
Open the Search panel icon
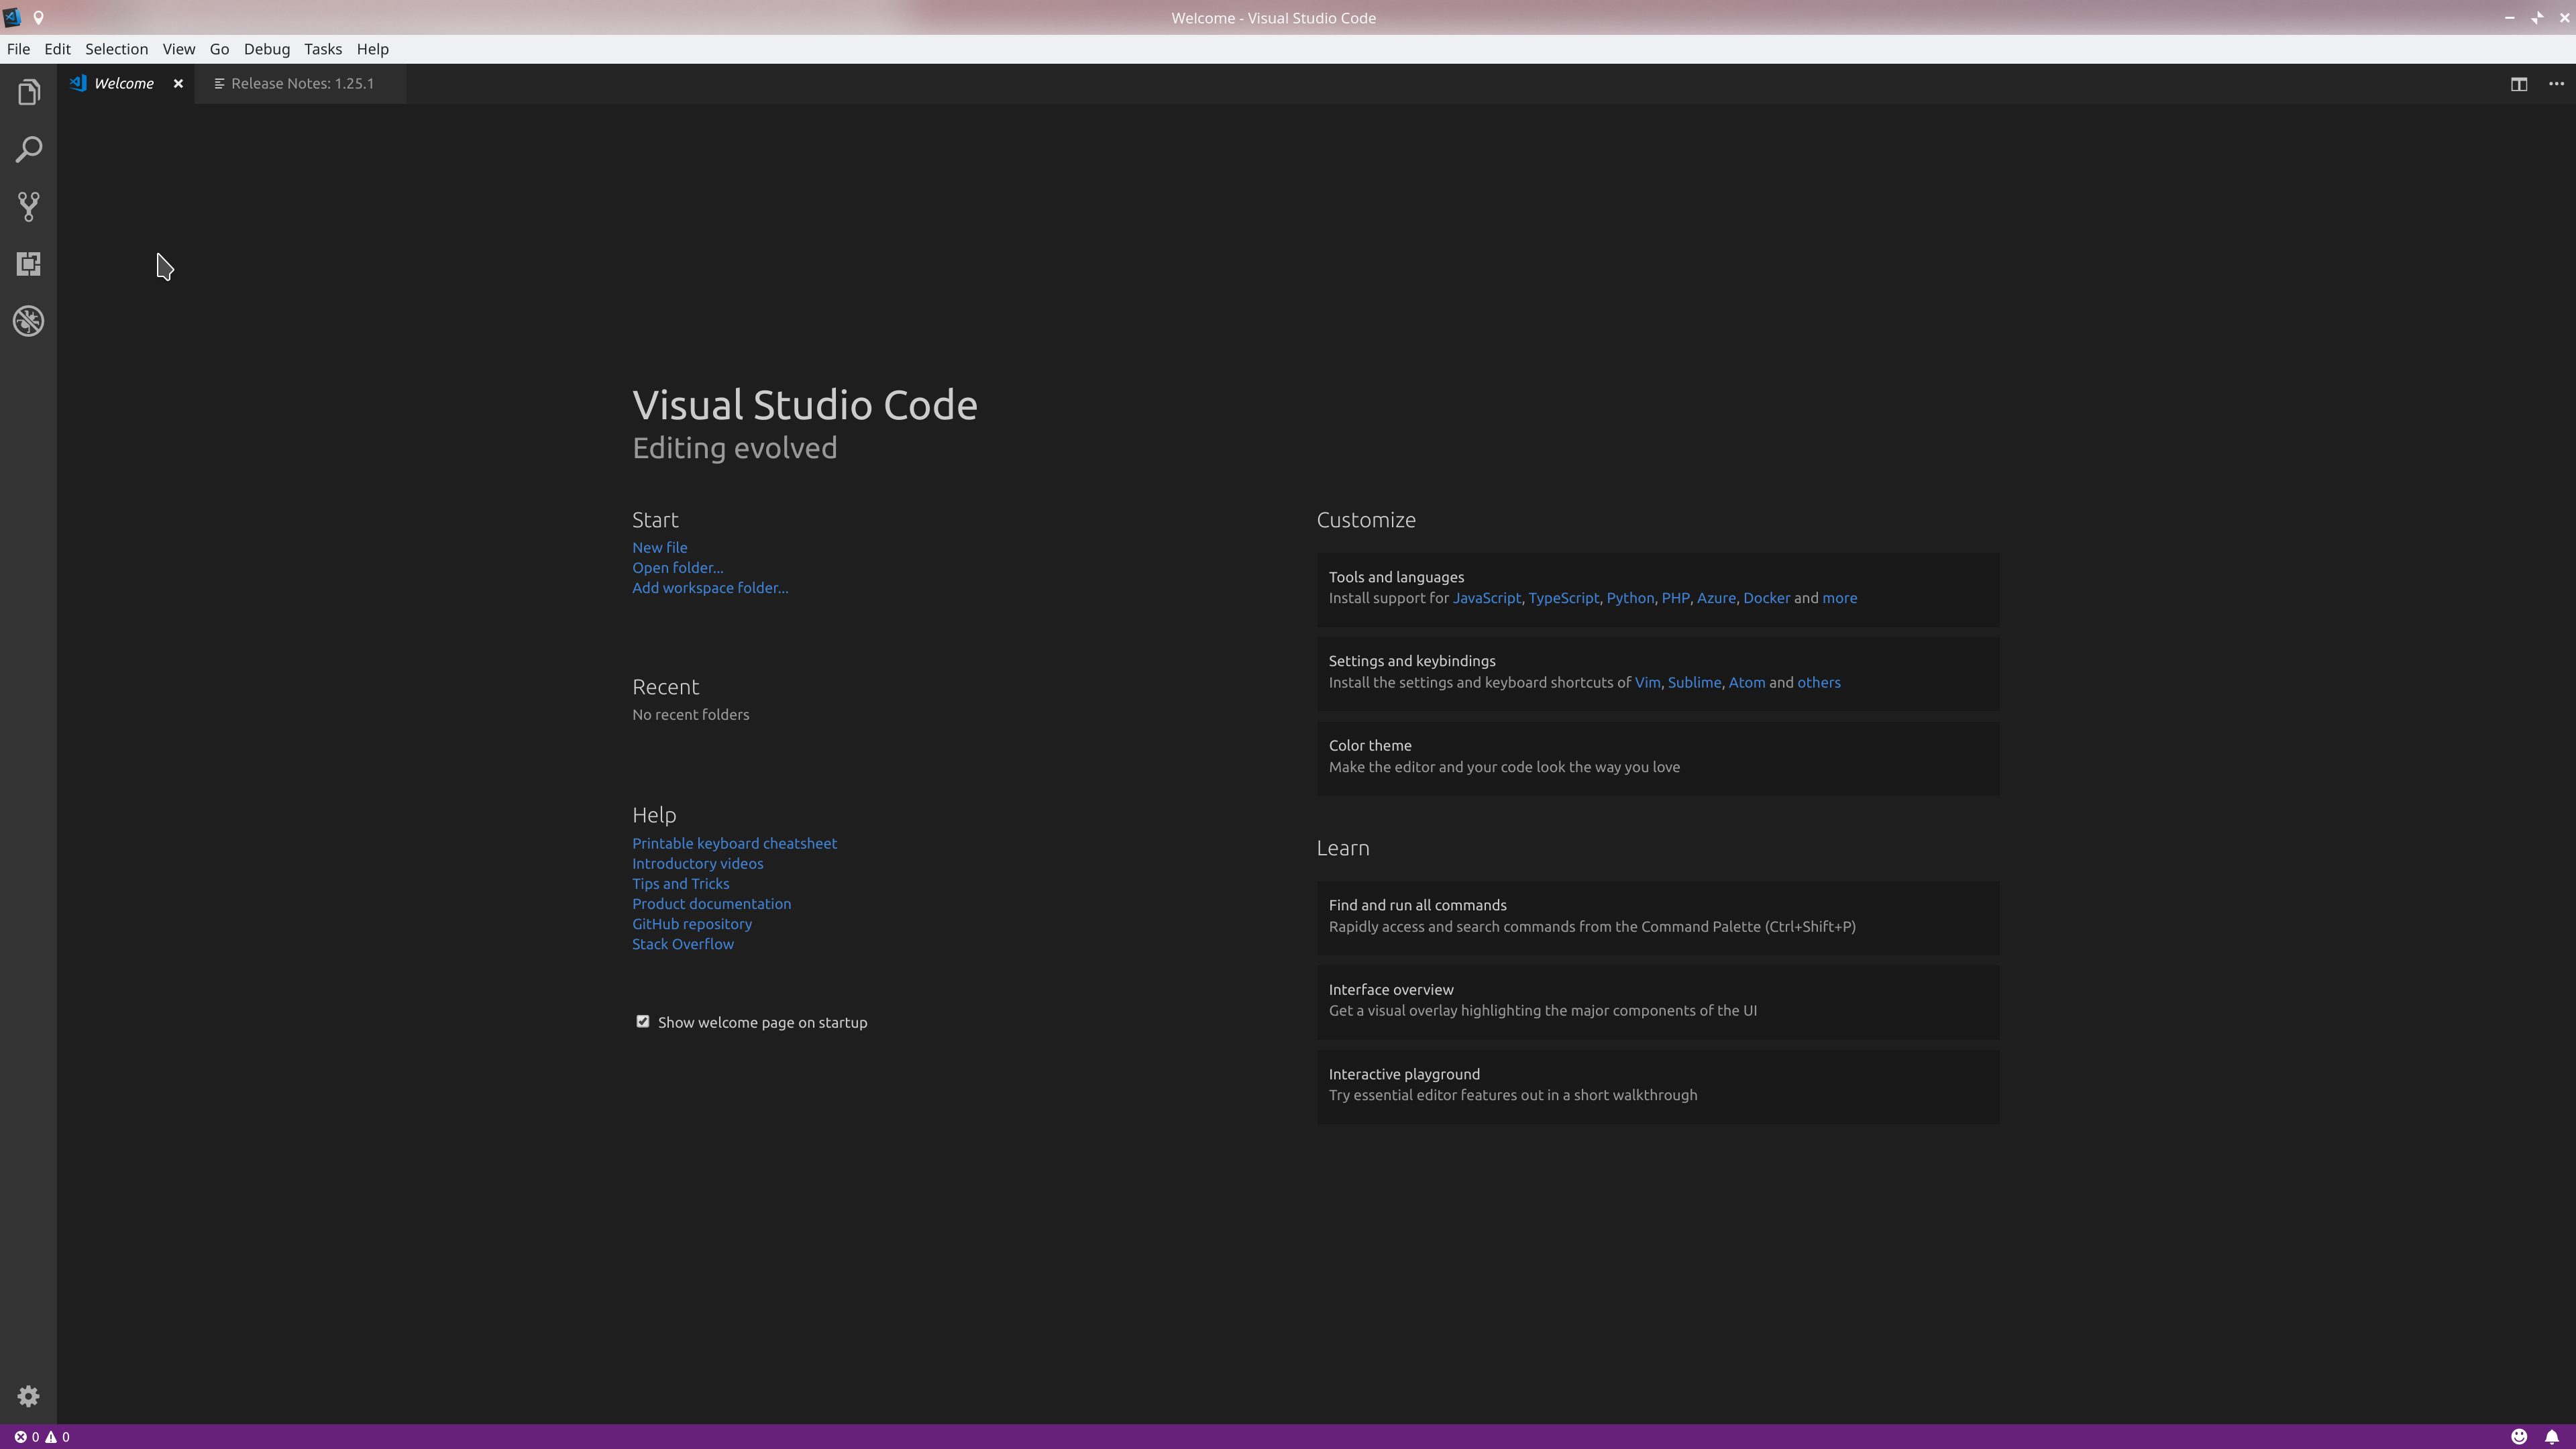(28, 149)
